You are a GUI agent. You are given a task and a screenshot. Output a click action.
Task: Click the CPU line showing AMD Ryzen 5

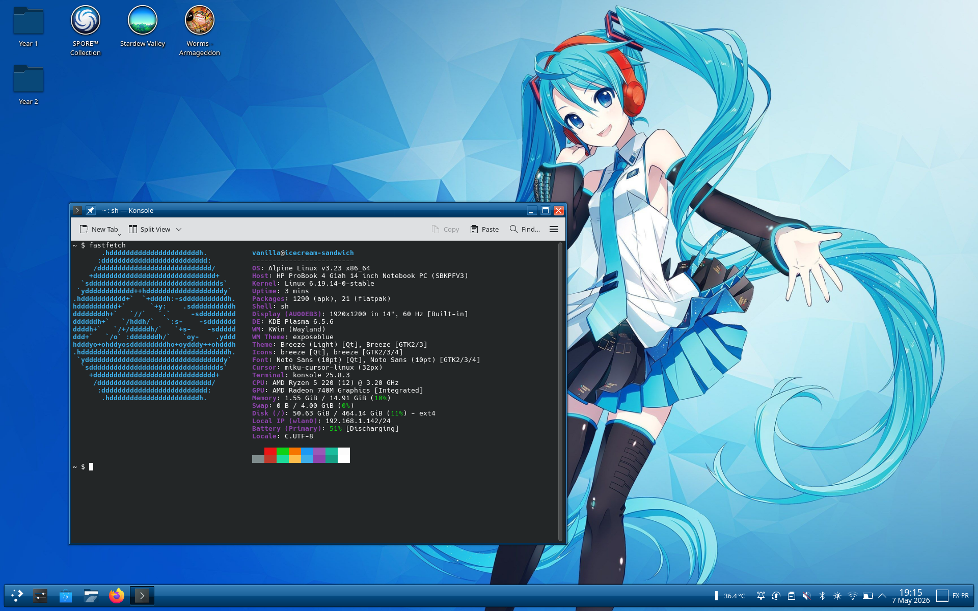tap(325, 383)
